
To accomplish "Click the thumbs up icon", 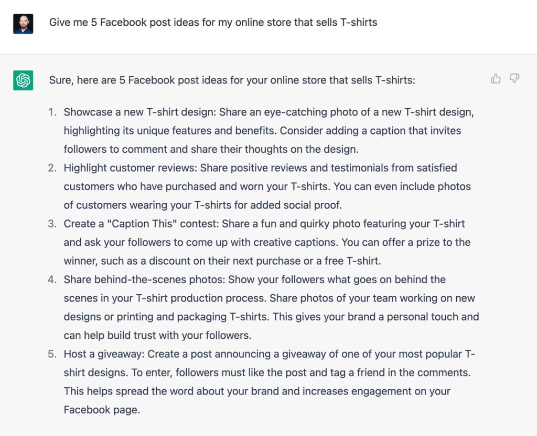I will click(x=496, y=79).
